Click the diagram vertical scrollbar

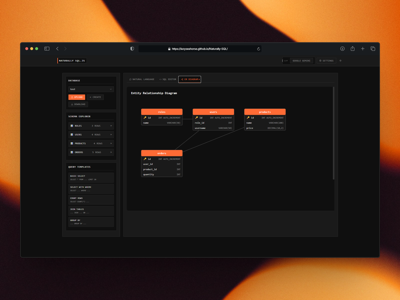[x=333, y=133]
